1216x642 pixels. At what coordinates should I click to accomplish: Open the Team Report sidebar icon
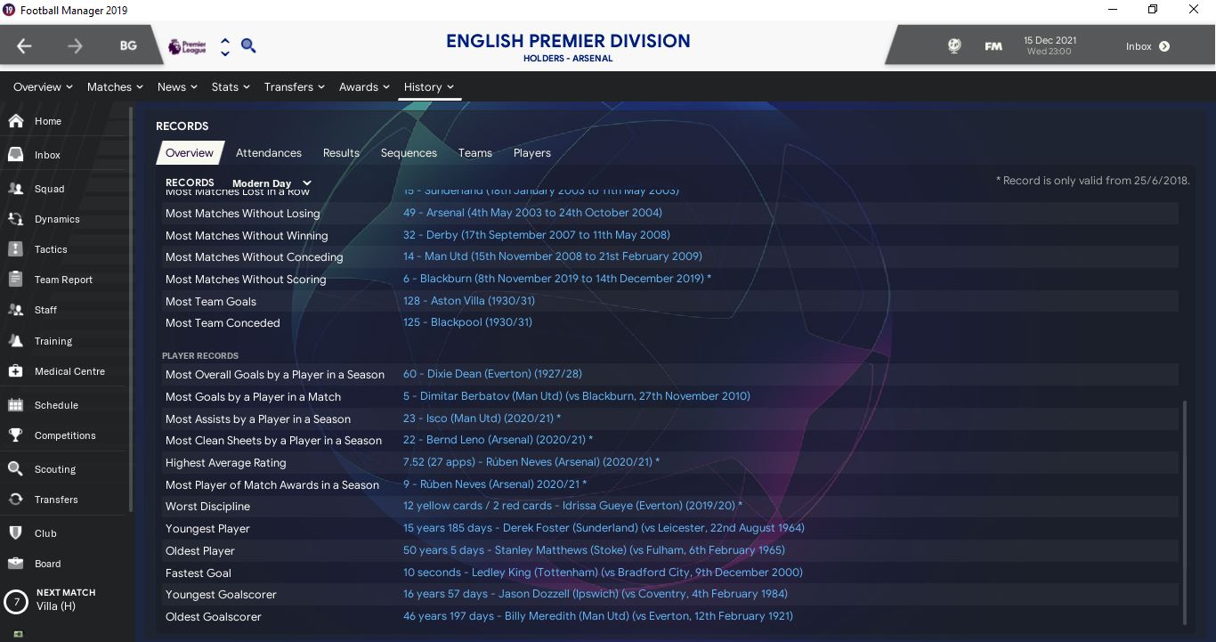click(15, 280)
